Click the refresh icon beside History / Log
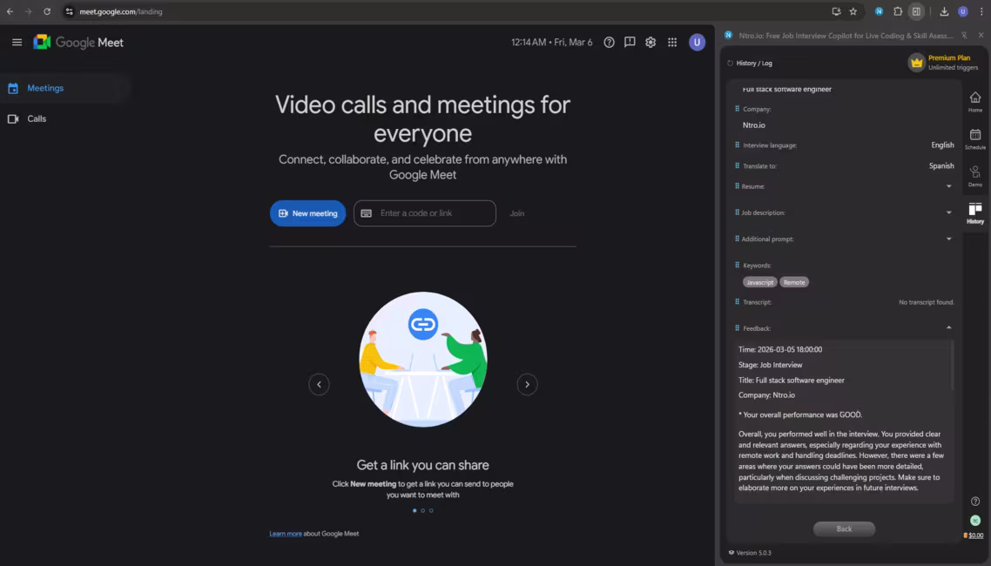This screenshot has height=566, width=991. 730,64
